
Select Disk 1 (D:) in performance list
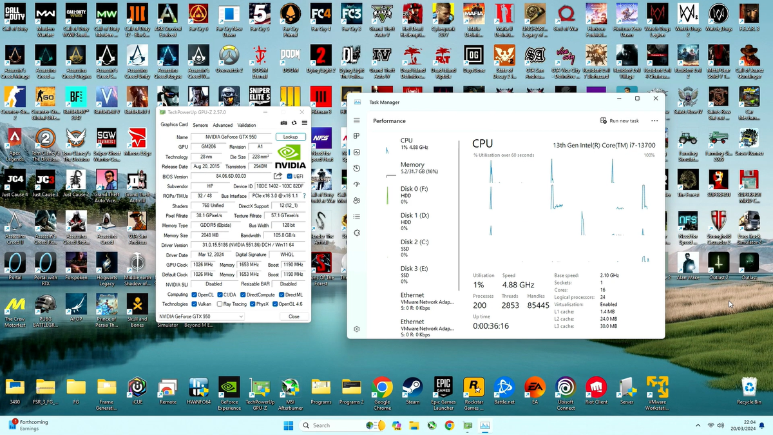(420, 221)
